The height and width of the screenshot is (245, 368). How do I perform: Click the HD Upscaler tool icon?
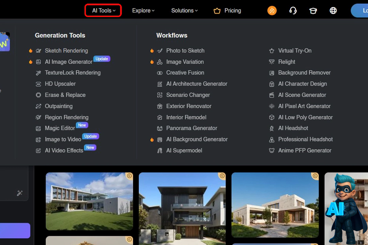pyautogui.click(x=39, y=84)
